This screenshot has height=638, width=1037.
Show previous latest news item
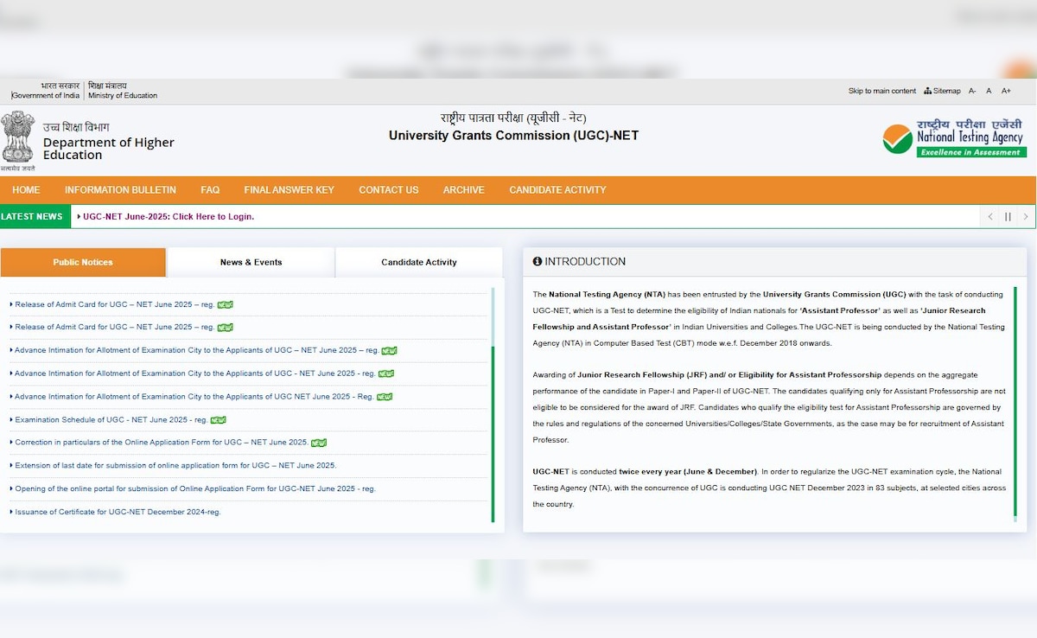pos(990,217)
